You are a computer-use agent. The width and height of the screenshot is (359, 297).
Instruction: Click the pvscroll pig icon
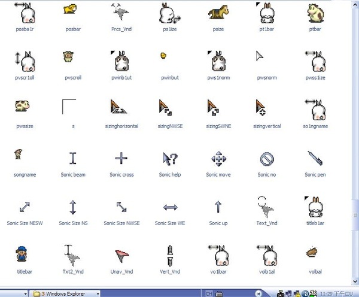pyautogui.click(x=68, y=57)
